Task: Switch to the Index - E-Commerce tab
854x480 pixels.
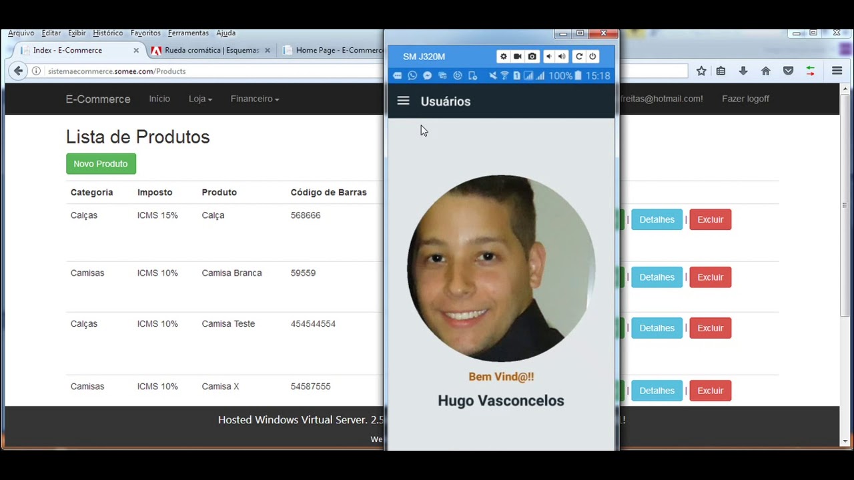Action: 75,50
